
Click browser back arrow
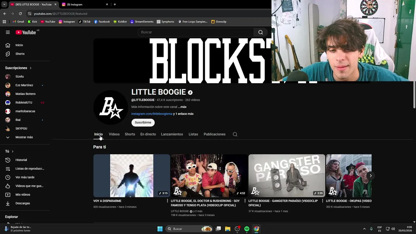(5, 14)
